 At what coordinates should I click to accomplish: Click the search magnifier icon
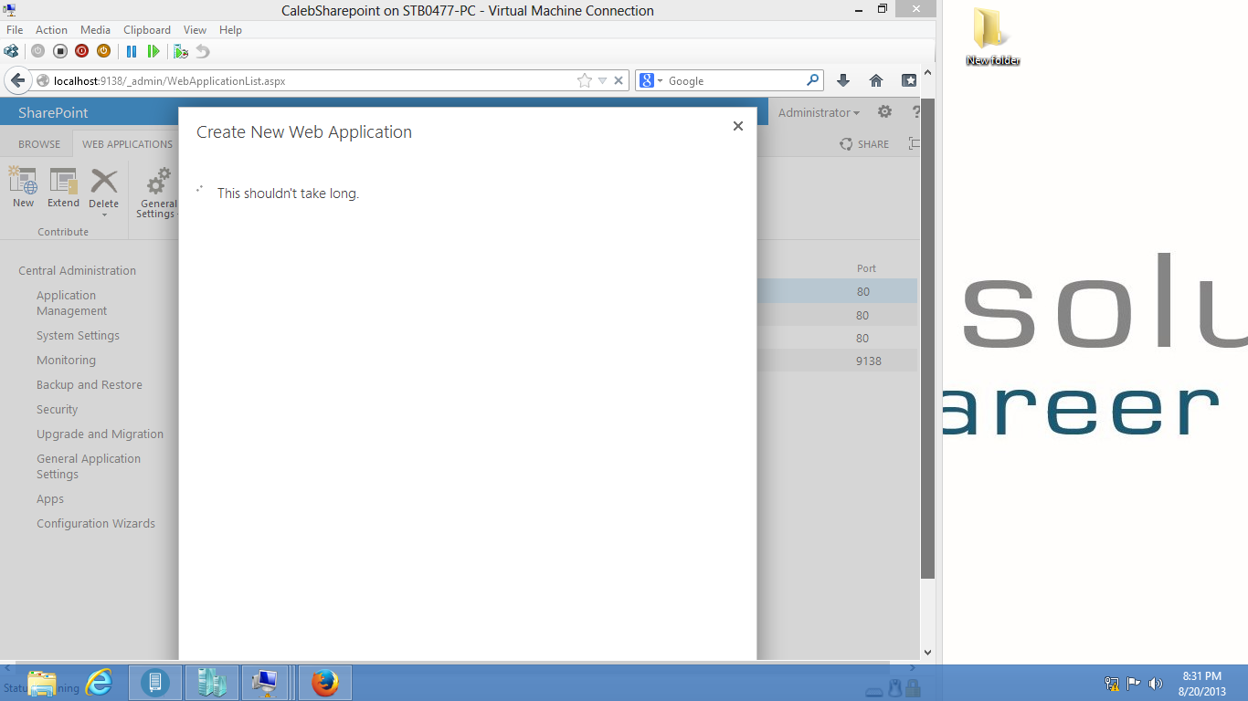812,80
